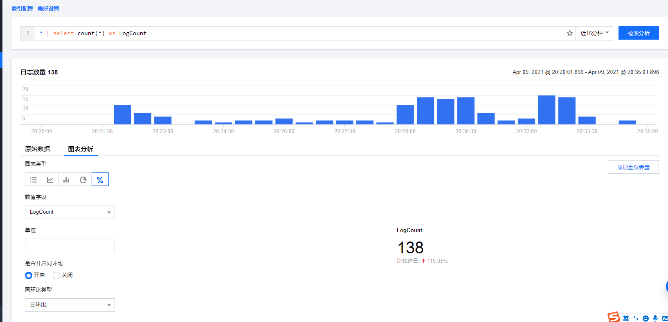668x322 pixels.
Task: Select the table chart type icon
Action: click(34, 179)
